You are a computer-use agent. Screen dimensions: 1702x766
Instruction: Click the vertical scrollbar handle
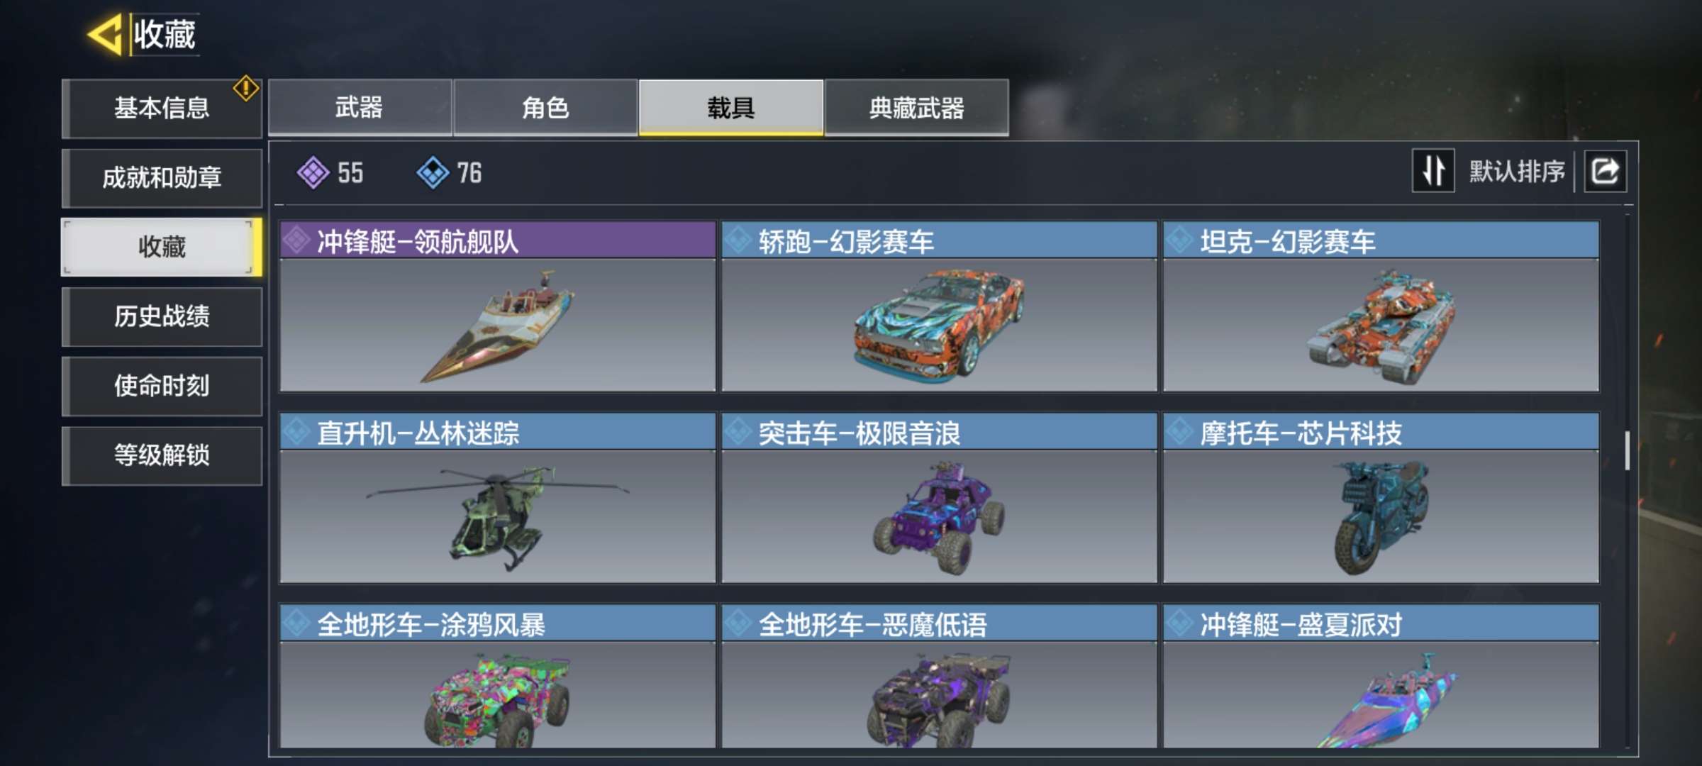pos(1628,450)
